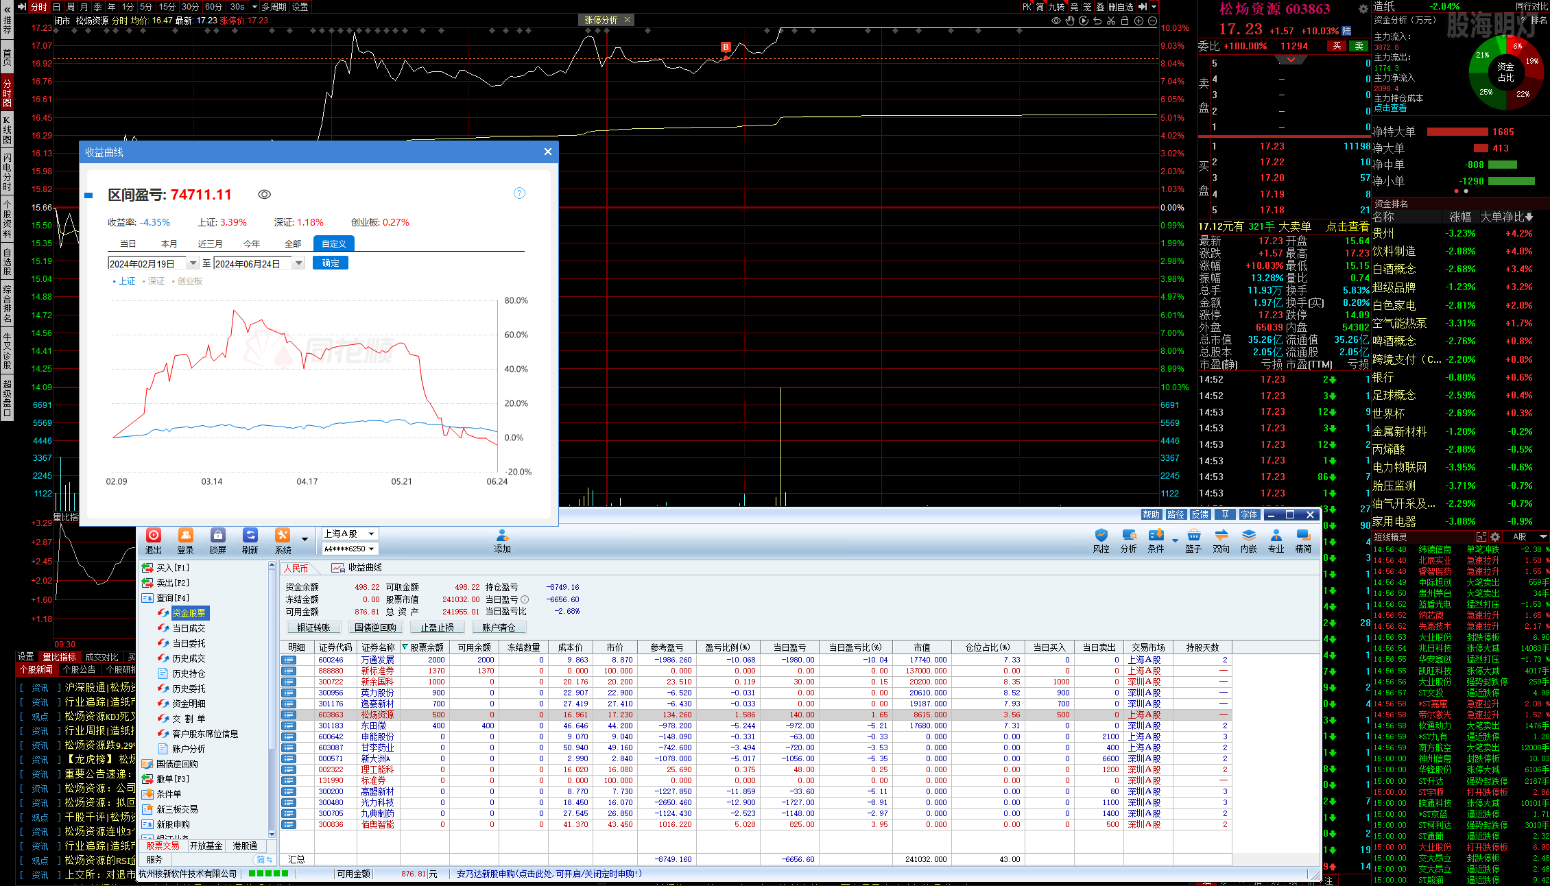
Task: Expand the arrow next to 系统 icon
Action: click(305, 539)
